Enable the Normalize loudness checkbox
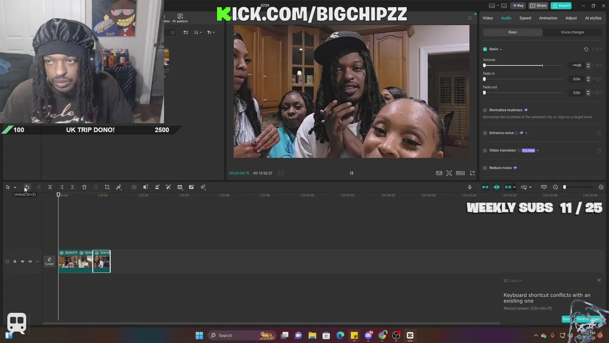609x343 pixels. pos(485,110)
